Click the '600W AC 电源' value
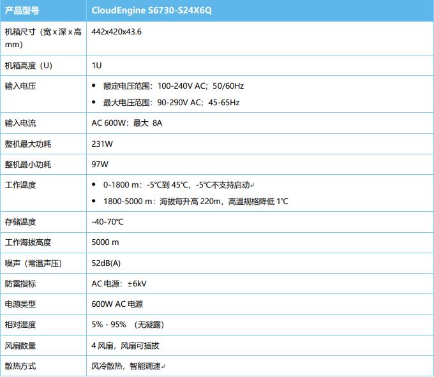This screenshot has width=434, height=377. (117, 304)
